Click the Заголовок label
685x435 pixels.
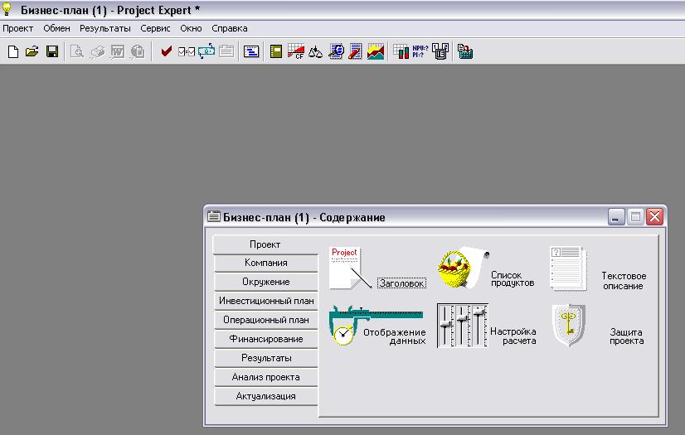[x=402, y=283]
